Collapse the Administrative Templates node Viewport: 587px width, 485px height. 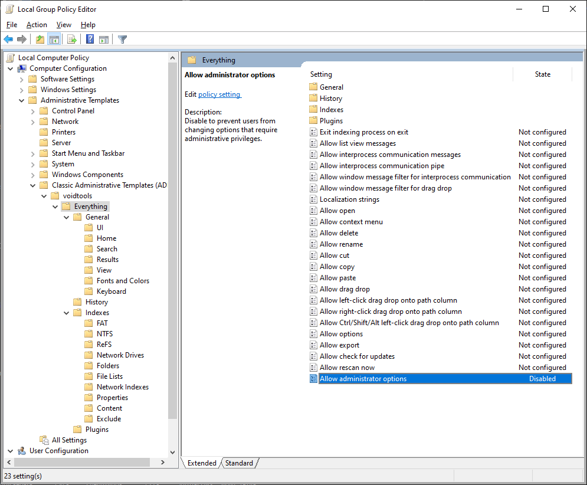point(21,100)
